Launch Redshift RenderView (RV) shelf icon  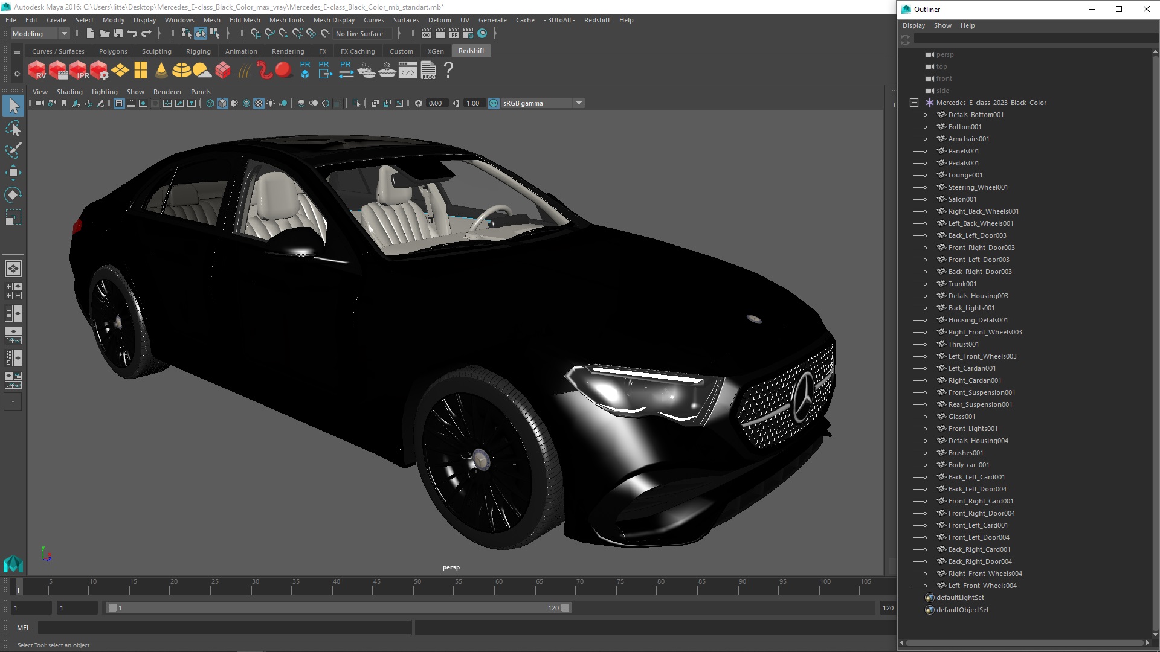[37, 71]
